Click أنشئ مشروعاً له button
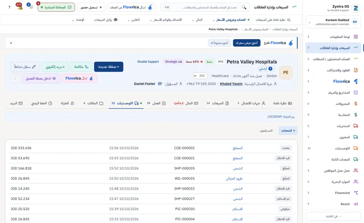 click(220, 43)
